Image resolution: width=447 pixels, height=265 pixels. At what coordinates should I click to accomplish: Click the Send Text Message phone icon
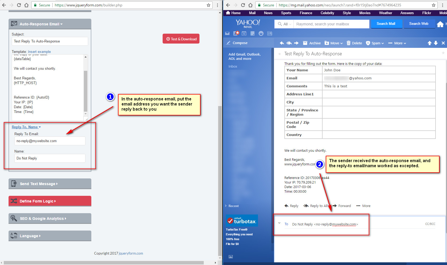click(14, 184)
